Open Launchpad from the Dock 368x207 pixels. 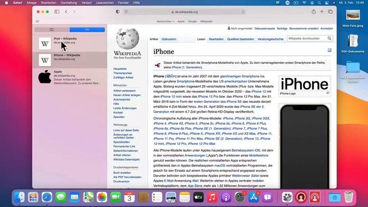tap(33, 197)
